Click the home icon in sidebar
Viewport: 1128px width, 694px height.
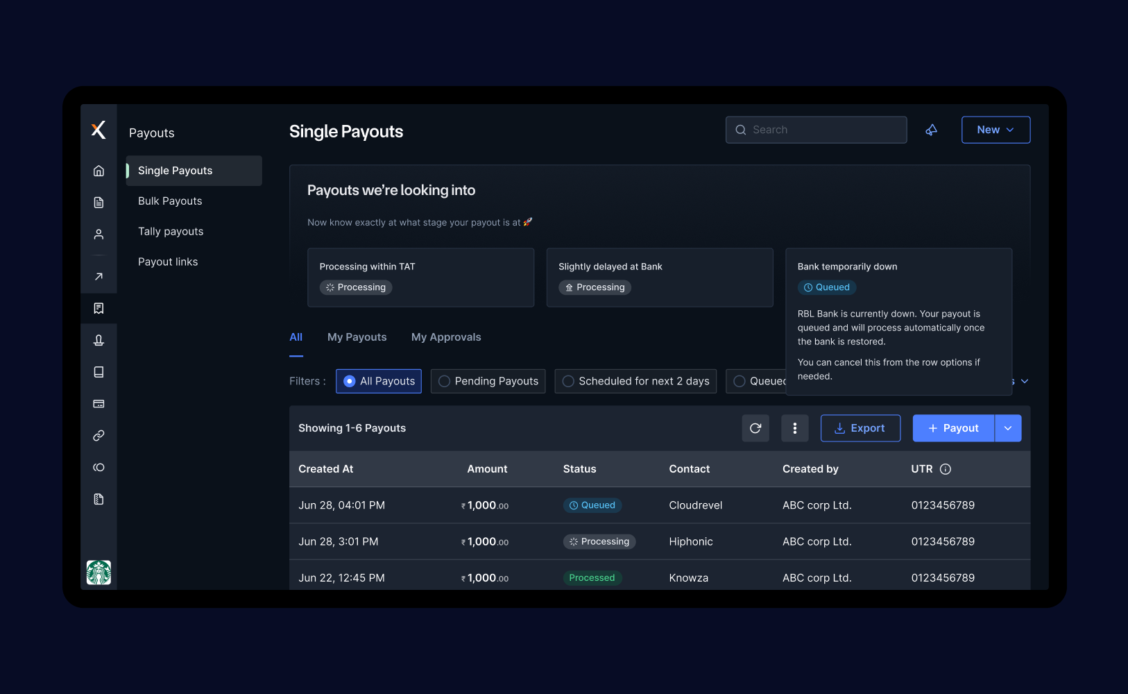pos(99,171)
